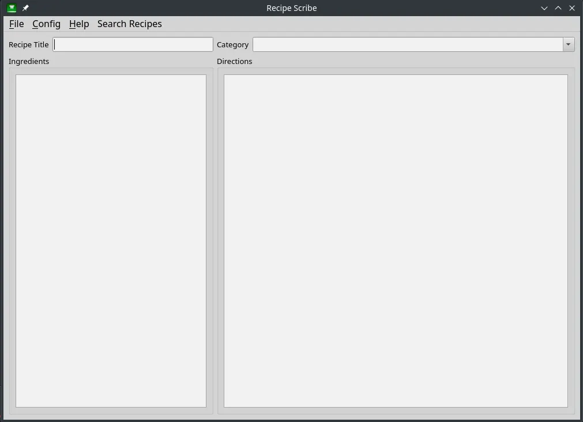This screenshot has height=422, width=583.
Task: Expand the Category dropdown arrow
Action: tap(568, 44)
